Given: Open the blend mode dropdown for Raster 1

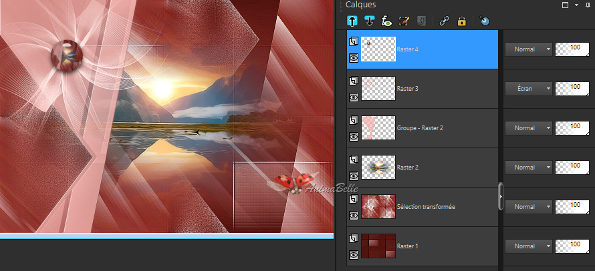Looking at the screenshot, I should click(528, 246).
